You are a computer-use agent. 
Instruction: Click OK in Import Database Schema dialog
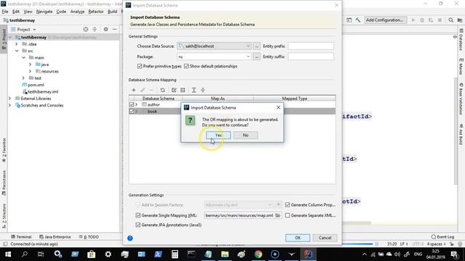pyautogui.click(x=298, y=238)
